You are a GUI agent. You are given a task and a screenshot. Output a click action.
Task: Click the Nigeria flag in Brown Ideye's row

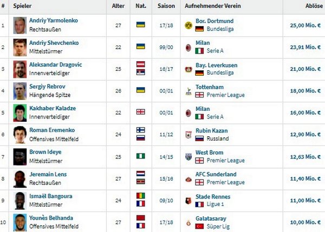click(140, 156)
